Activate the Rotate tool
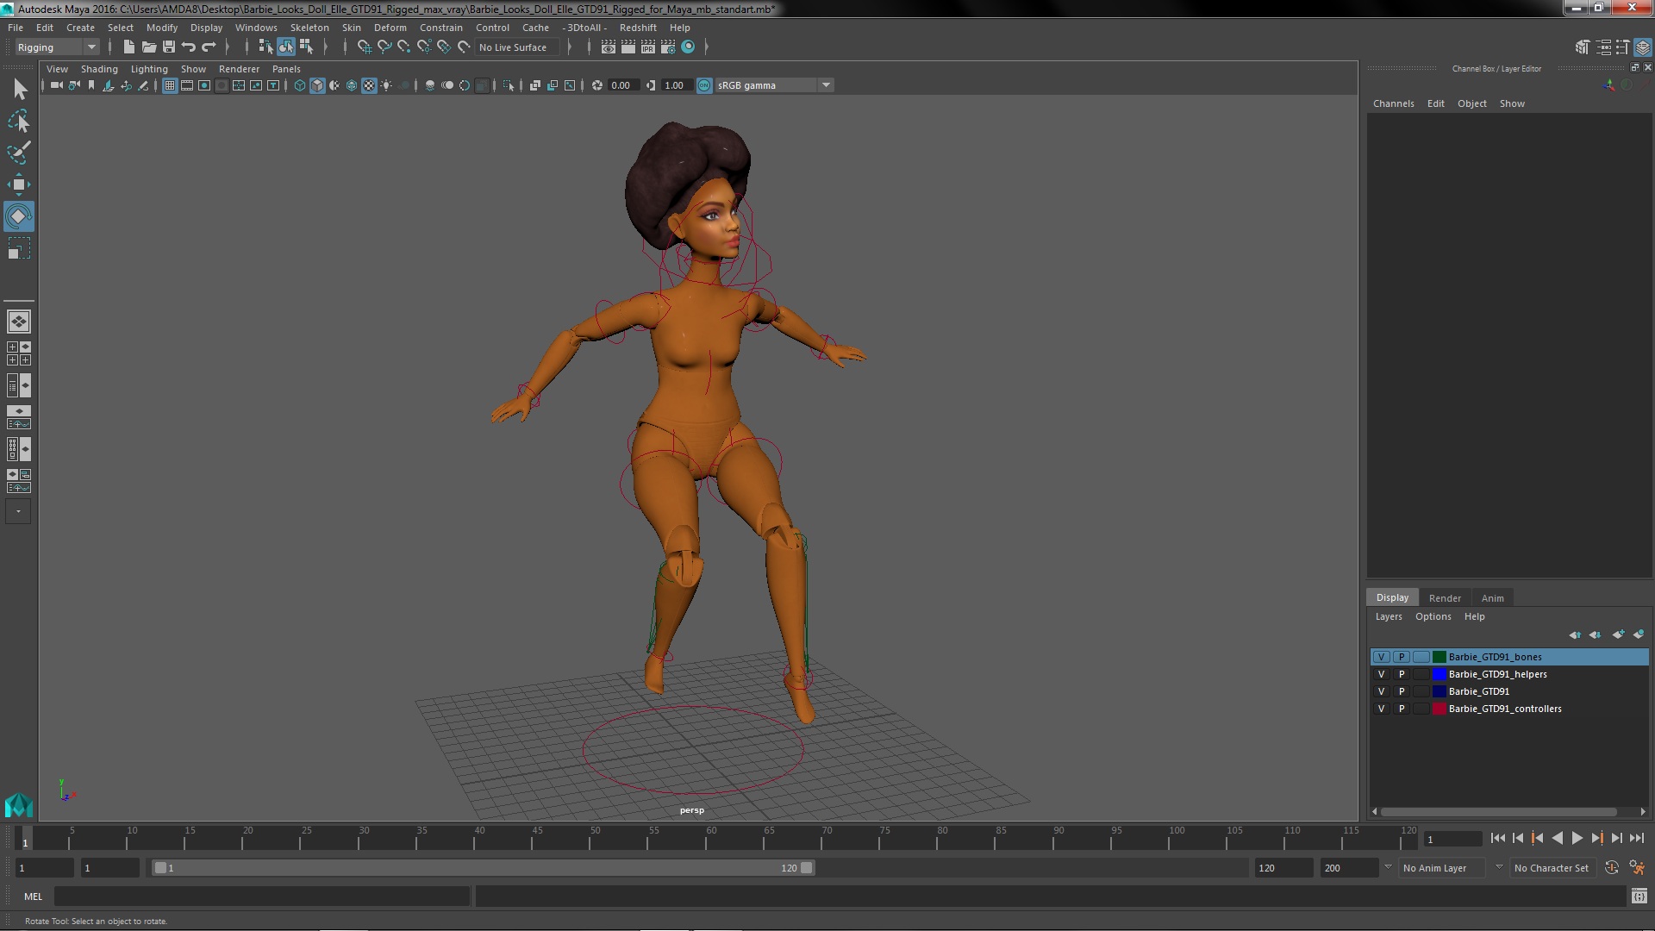 click(x=19, y=216)
